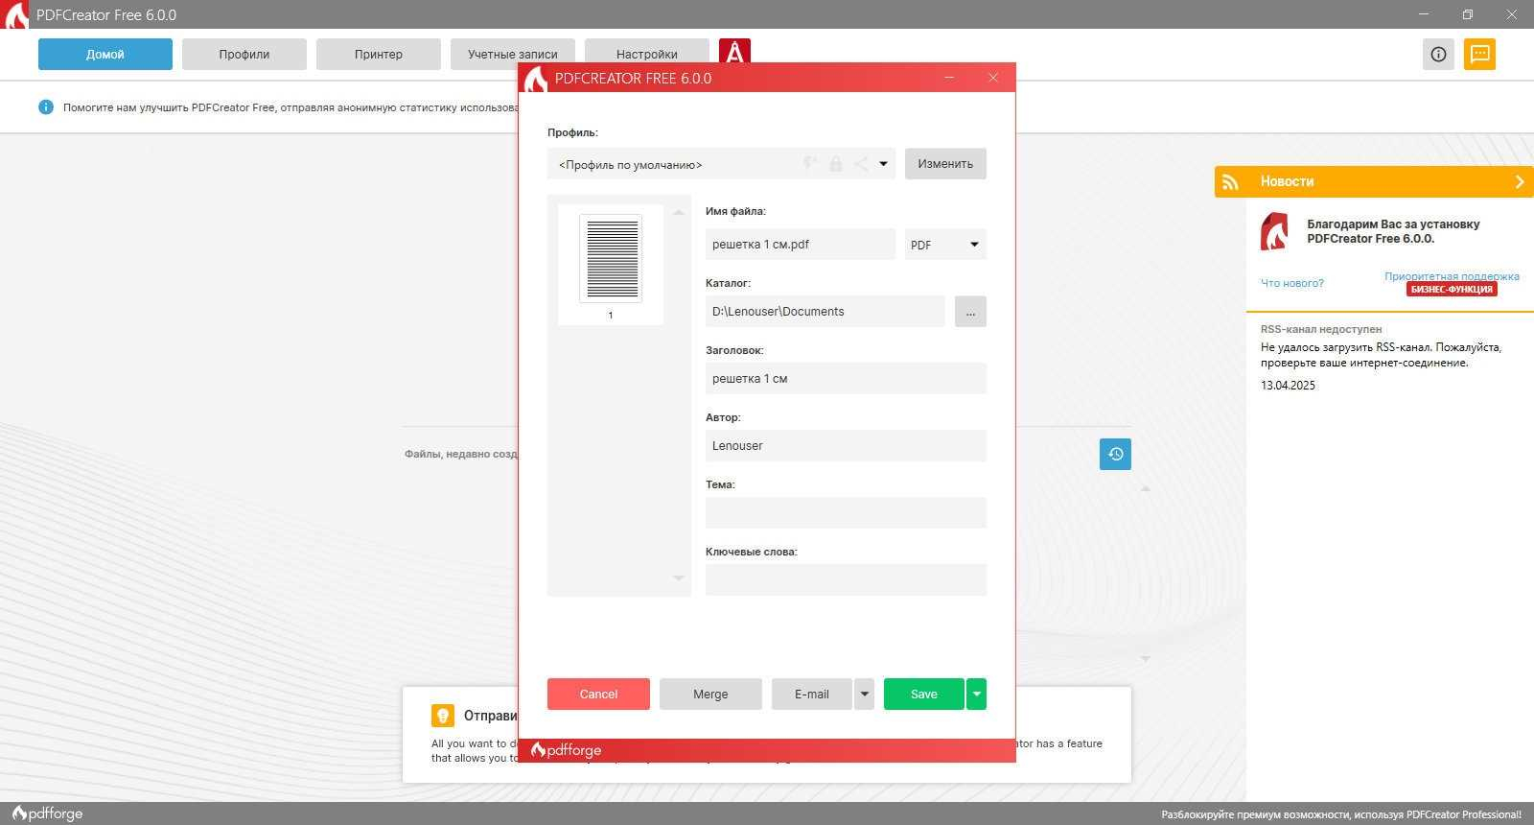
Task: Click the filename field решетка 1 см.pdf
Action: click(801, 245)
